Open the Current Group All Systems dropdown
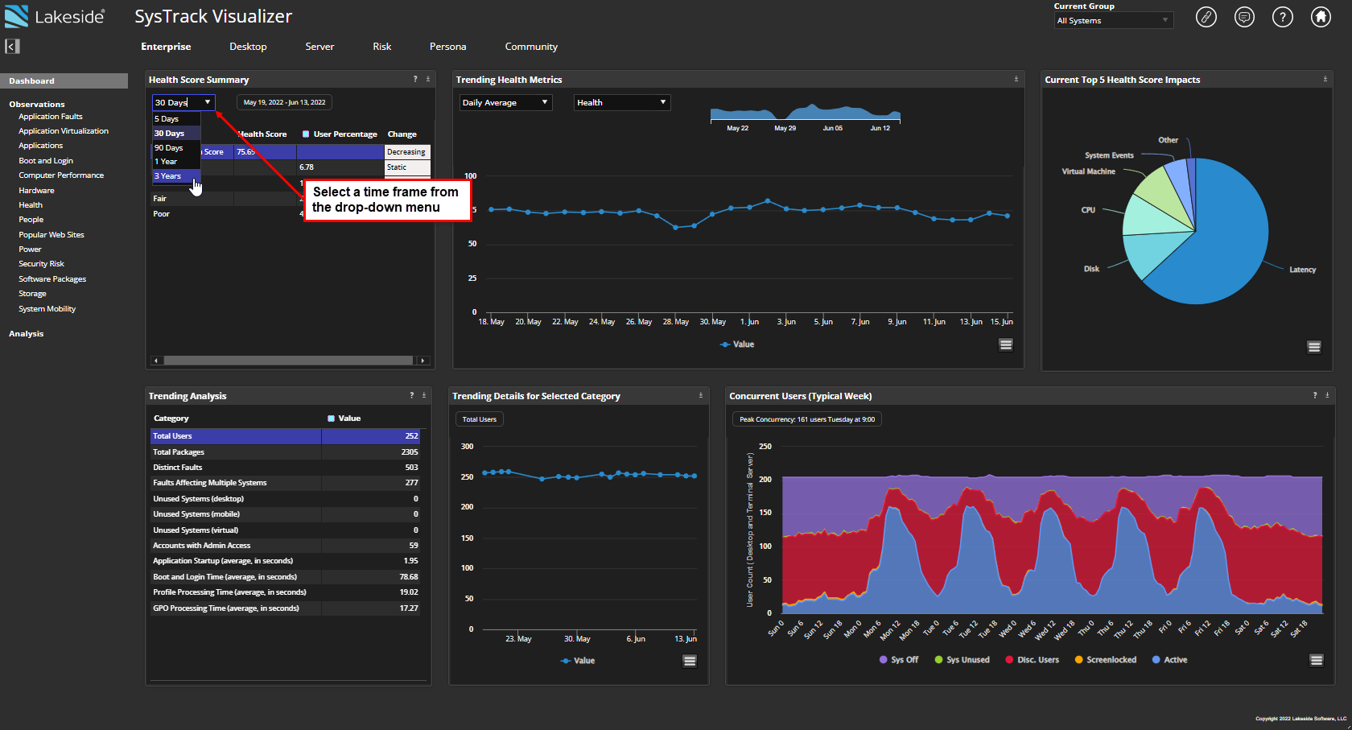 tap(1114, 21)
